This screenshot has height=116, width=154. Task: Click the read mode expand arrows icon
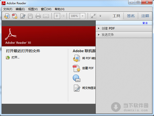(93, 16)
